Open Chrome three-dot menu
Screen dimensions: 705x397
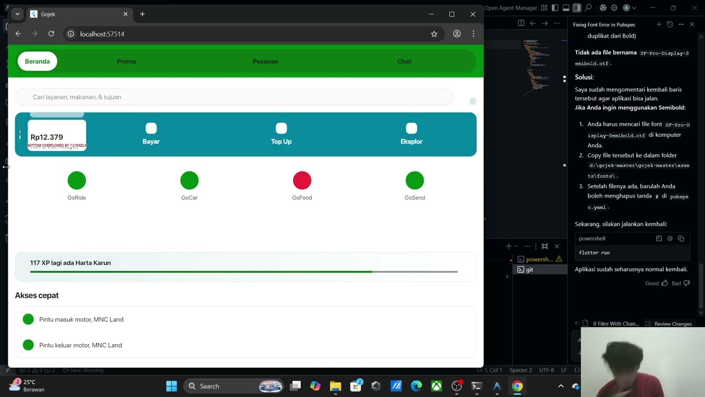473,34
